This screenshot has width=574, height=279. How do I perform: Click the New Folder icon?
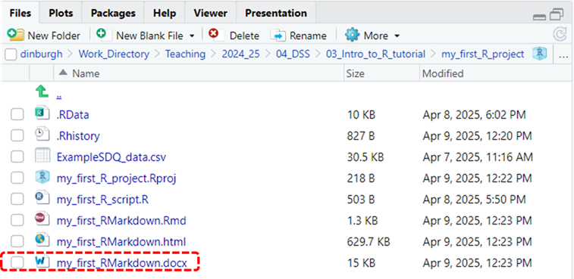pos(15,35)
